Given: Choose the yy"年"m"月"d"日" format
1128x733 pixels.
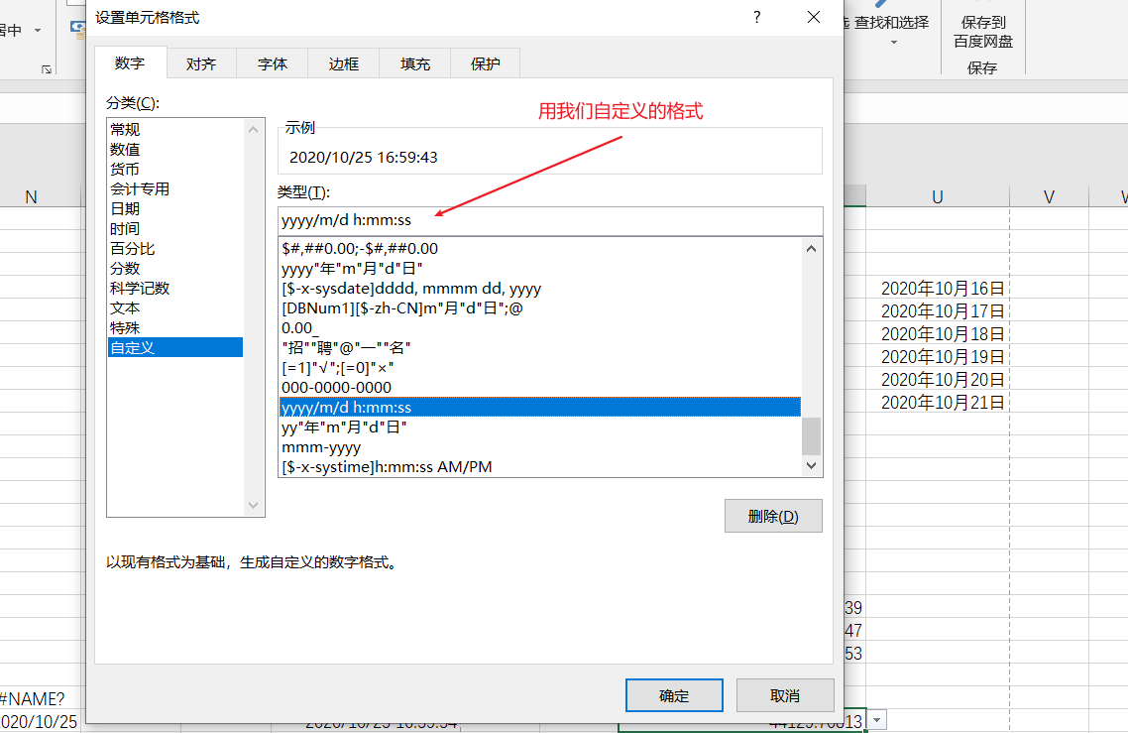Looking at the screenshot, I should (x=539, y=427).
